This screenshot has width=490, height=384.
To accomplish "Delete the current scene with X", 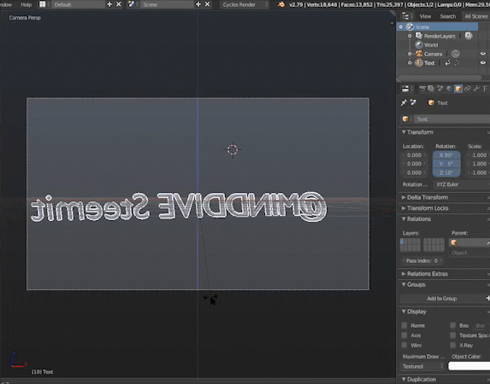I will (207, 4).
